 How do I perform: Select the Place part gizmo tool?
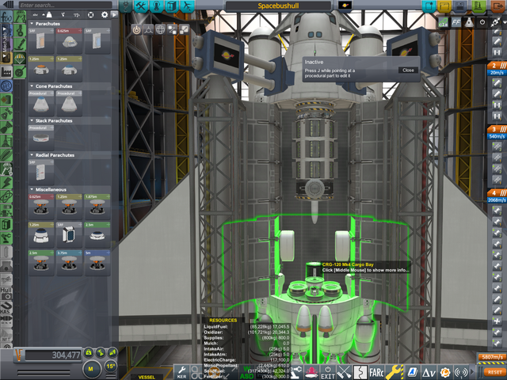pos(135,29)
